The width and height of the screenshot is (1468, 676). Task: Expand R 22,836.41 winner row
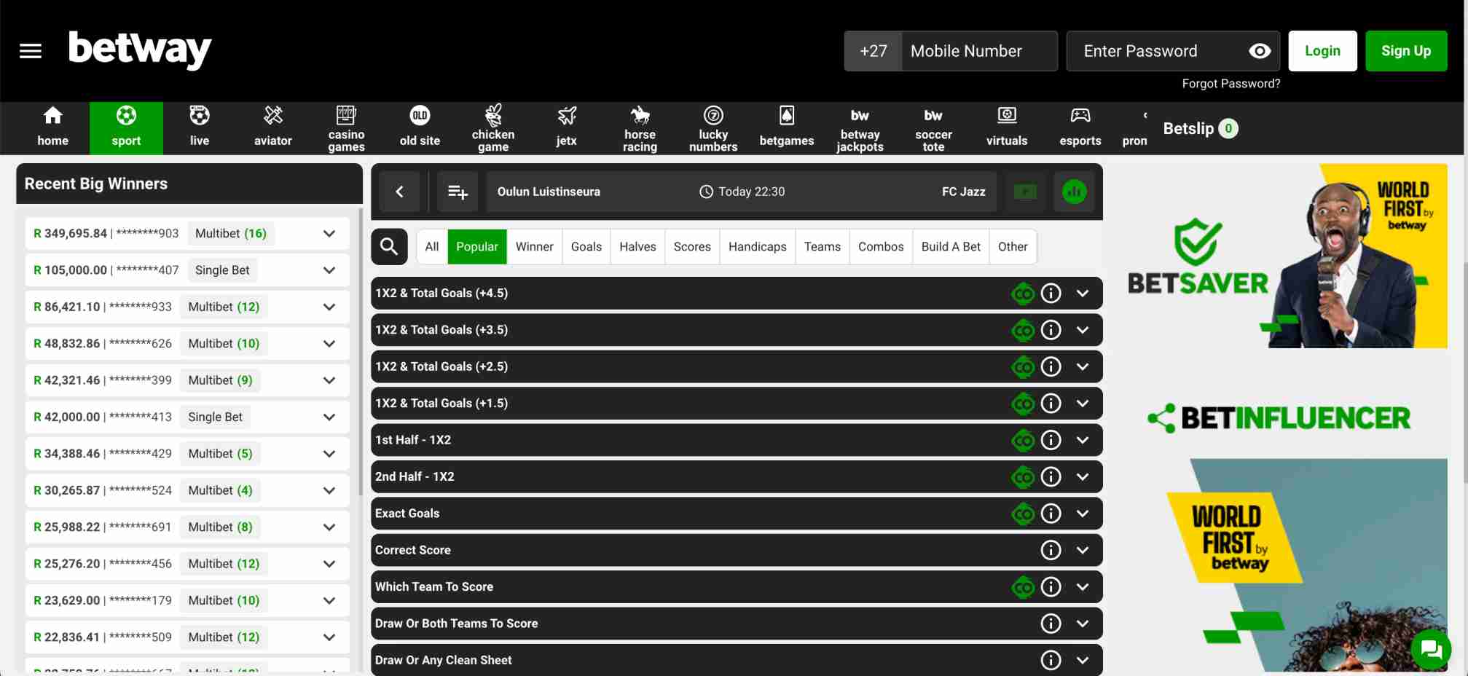click(x=329, y=637)
